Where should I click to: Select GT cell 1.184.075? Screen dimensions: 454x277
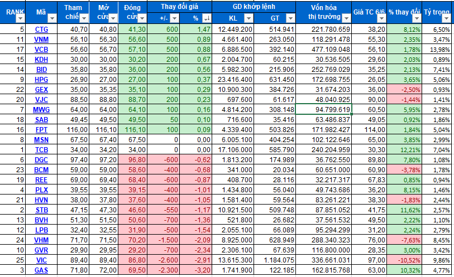coord(275,260)
